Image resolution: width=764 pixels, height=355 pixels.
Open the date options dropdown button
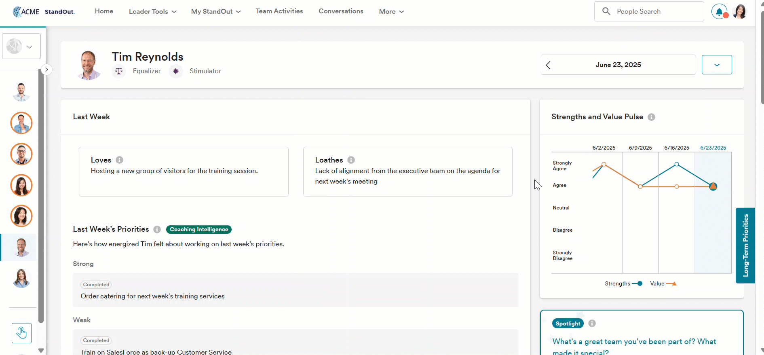717,65
